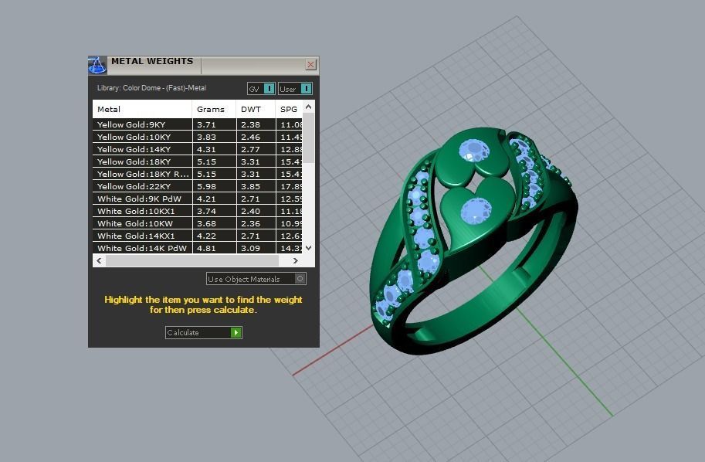Select the Yellow Gold:18KY row
The width and height of the screenshot is (705, 462).
pyautogui.click(x=198, y=161)
